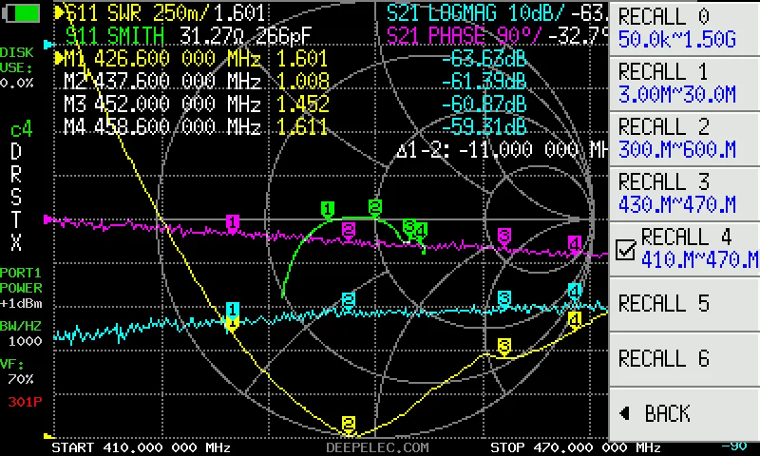Viewport: 760px width, 456px height.
Task: Go BACK to previous menu
Action: coord(684,414)
